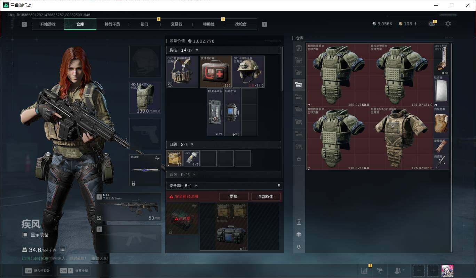This screenshot has height=278, width=476.
Task: Open the mail inbox envelope icon
Action: pos(431,24)
